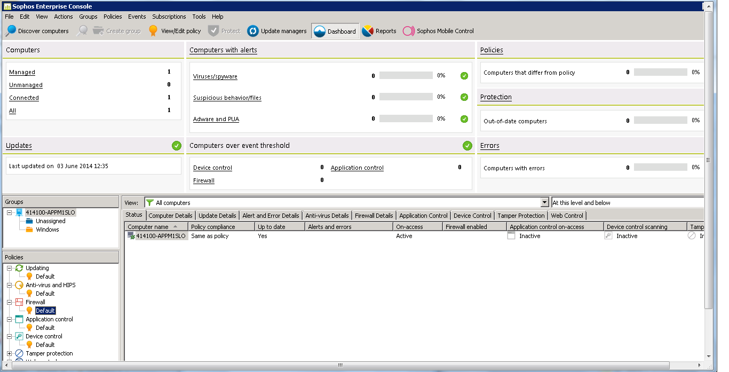729x372 pixels.
Task: Select the highlighted Default Firewall policy
Action: point(45,311)
